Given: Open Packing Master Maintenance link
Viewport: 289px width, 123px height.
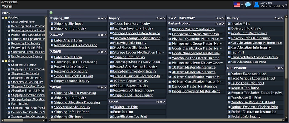Looking at the screenshot, I should pos(193,29).
